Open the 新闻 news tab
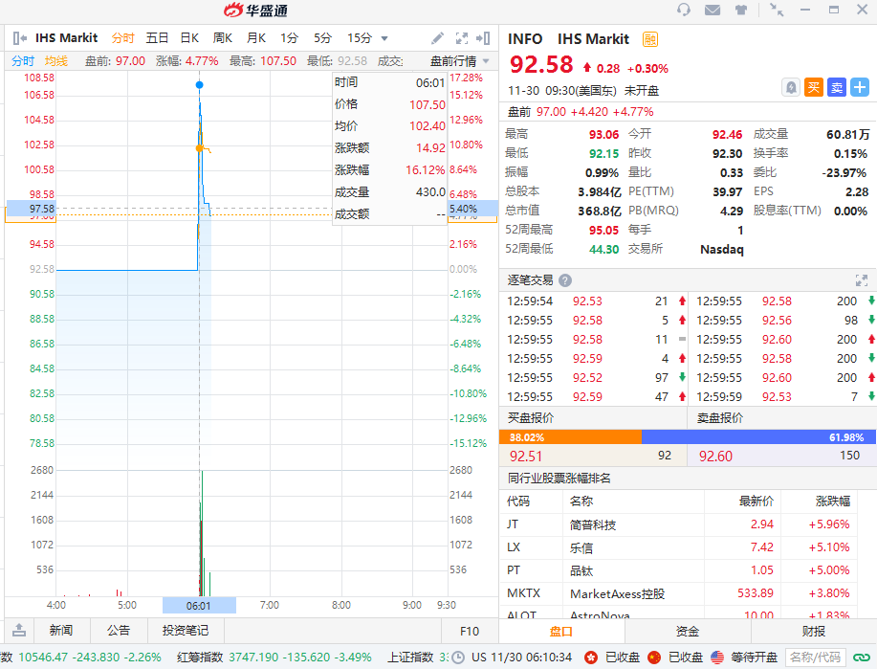Image resolution: width=877 pixels, height=669 pixels. (x=61, y=631)
